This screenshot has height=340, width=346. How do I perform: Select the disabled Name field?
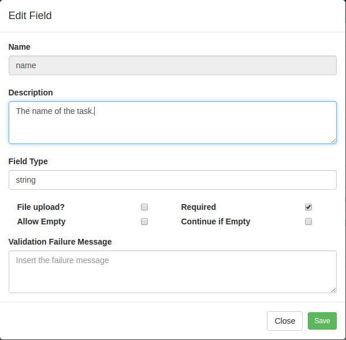tap(173, 65)
